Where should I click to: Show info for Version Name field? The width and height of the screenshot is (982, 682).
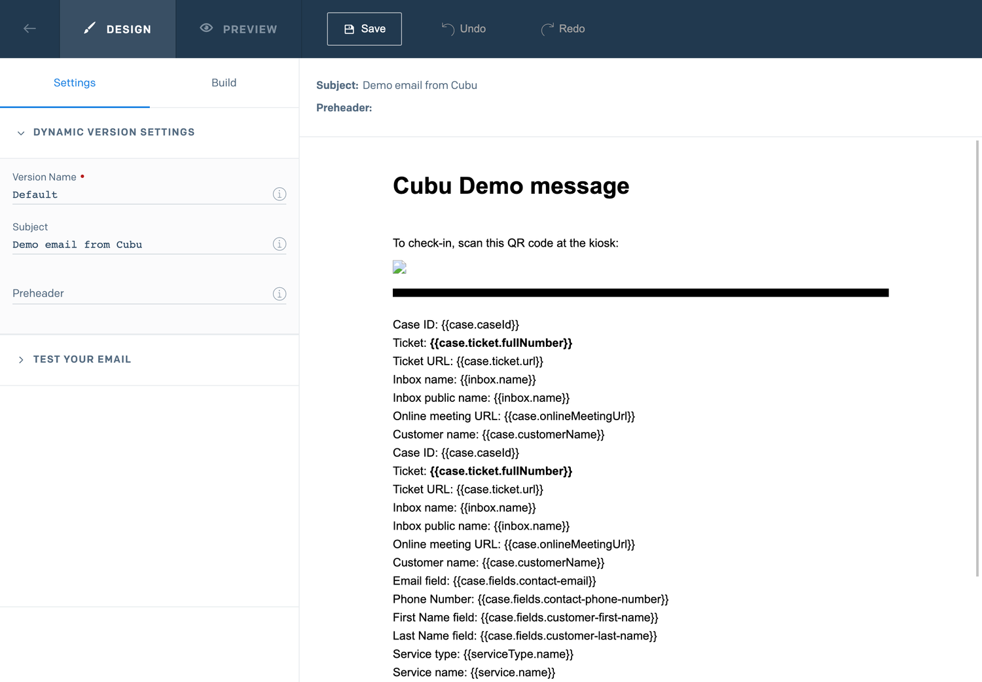pyautogui.click(x=280, y=194)
